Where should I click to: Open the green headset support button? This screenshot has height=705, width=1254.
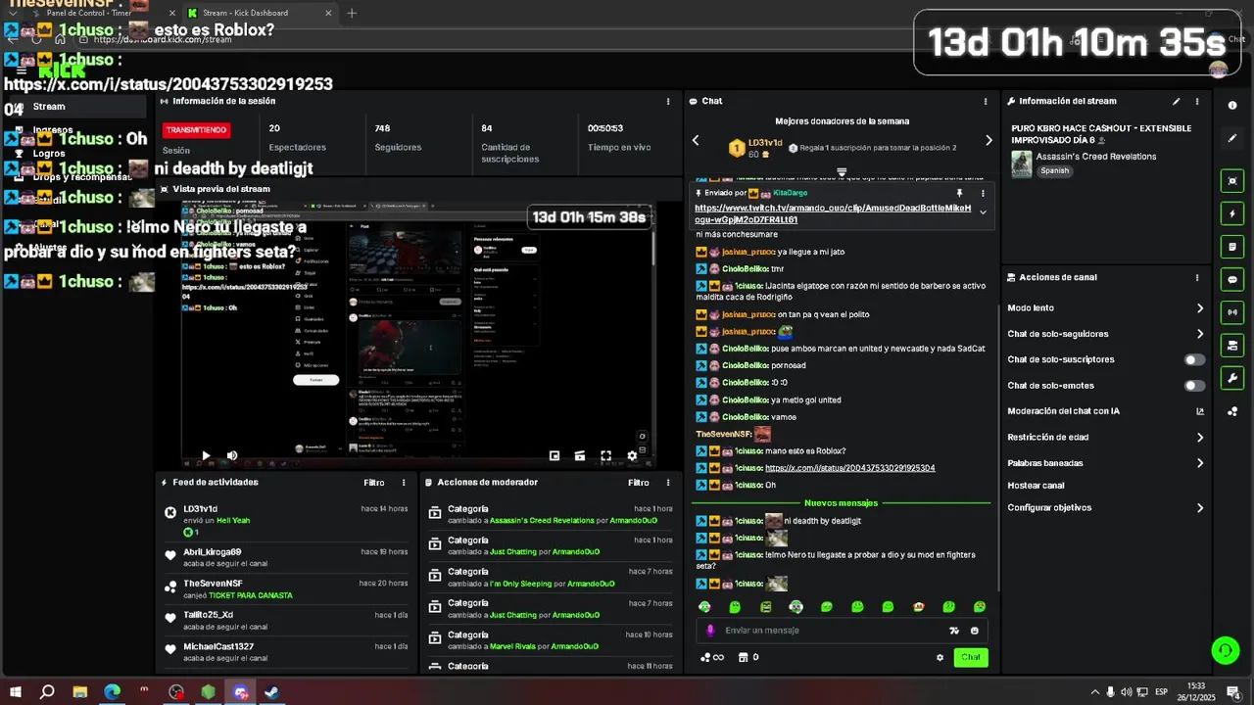pos(1225,649)
